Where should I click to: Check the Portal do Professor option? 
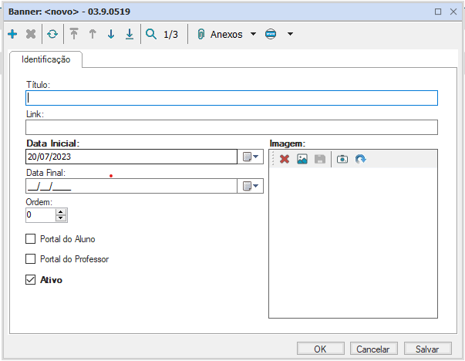[x=31, y=259]
